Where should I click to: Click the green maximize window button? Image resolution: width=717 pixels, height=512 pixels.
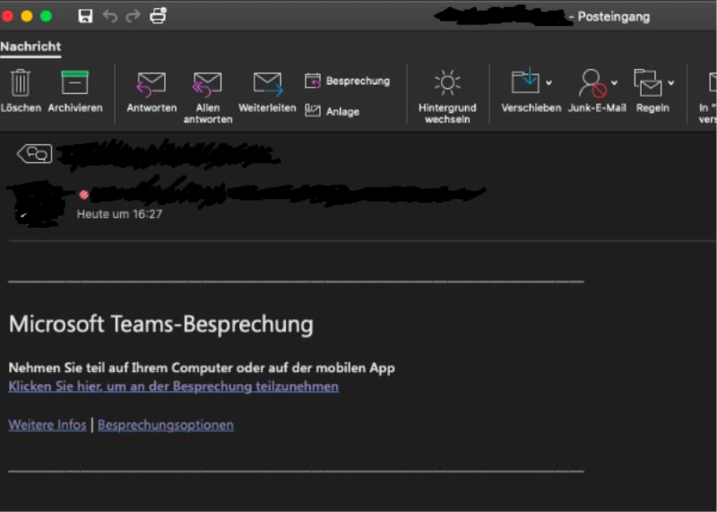click(x=47, y=16)
